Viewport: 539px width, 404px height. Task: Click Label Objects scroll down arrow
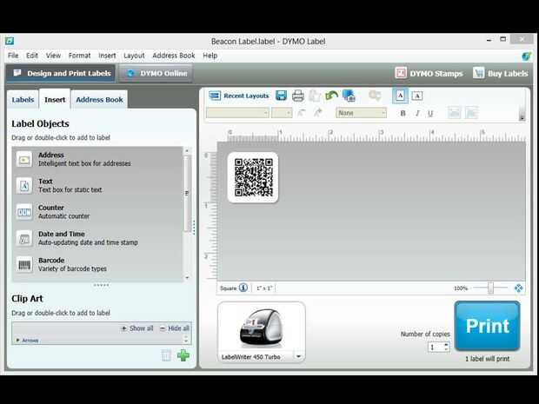[x=187, y=277]
